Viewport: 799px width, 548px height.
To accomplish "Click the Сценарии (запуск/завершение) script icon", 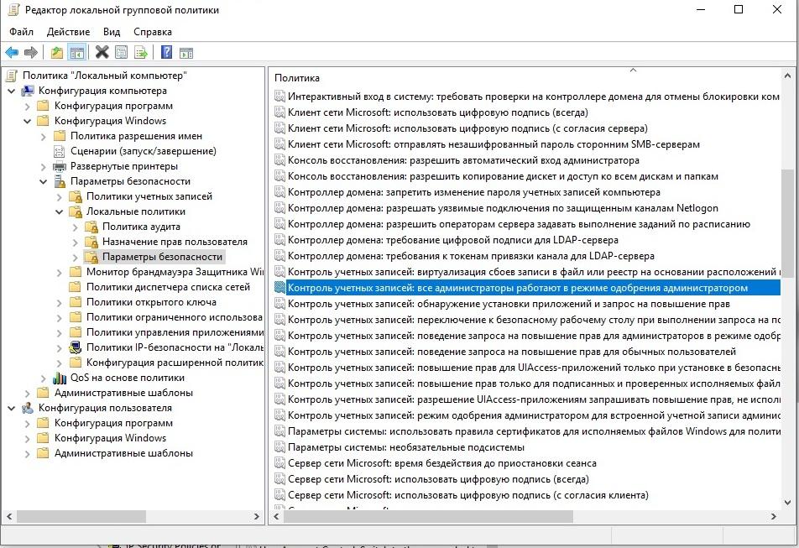I will pos(60,151).
